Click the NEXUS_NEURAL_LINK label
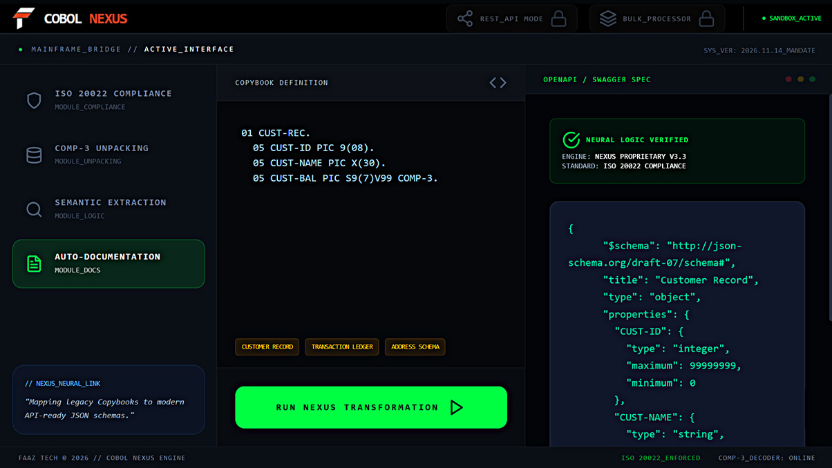 (x=63, y=383)
